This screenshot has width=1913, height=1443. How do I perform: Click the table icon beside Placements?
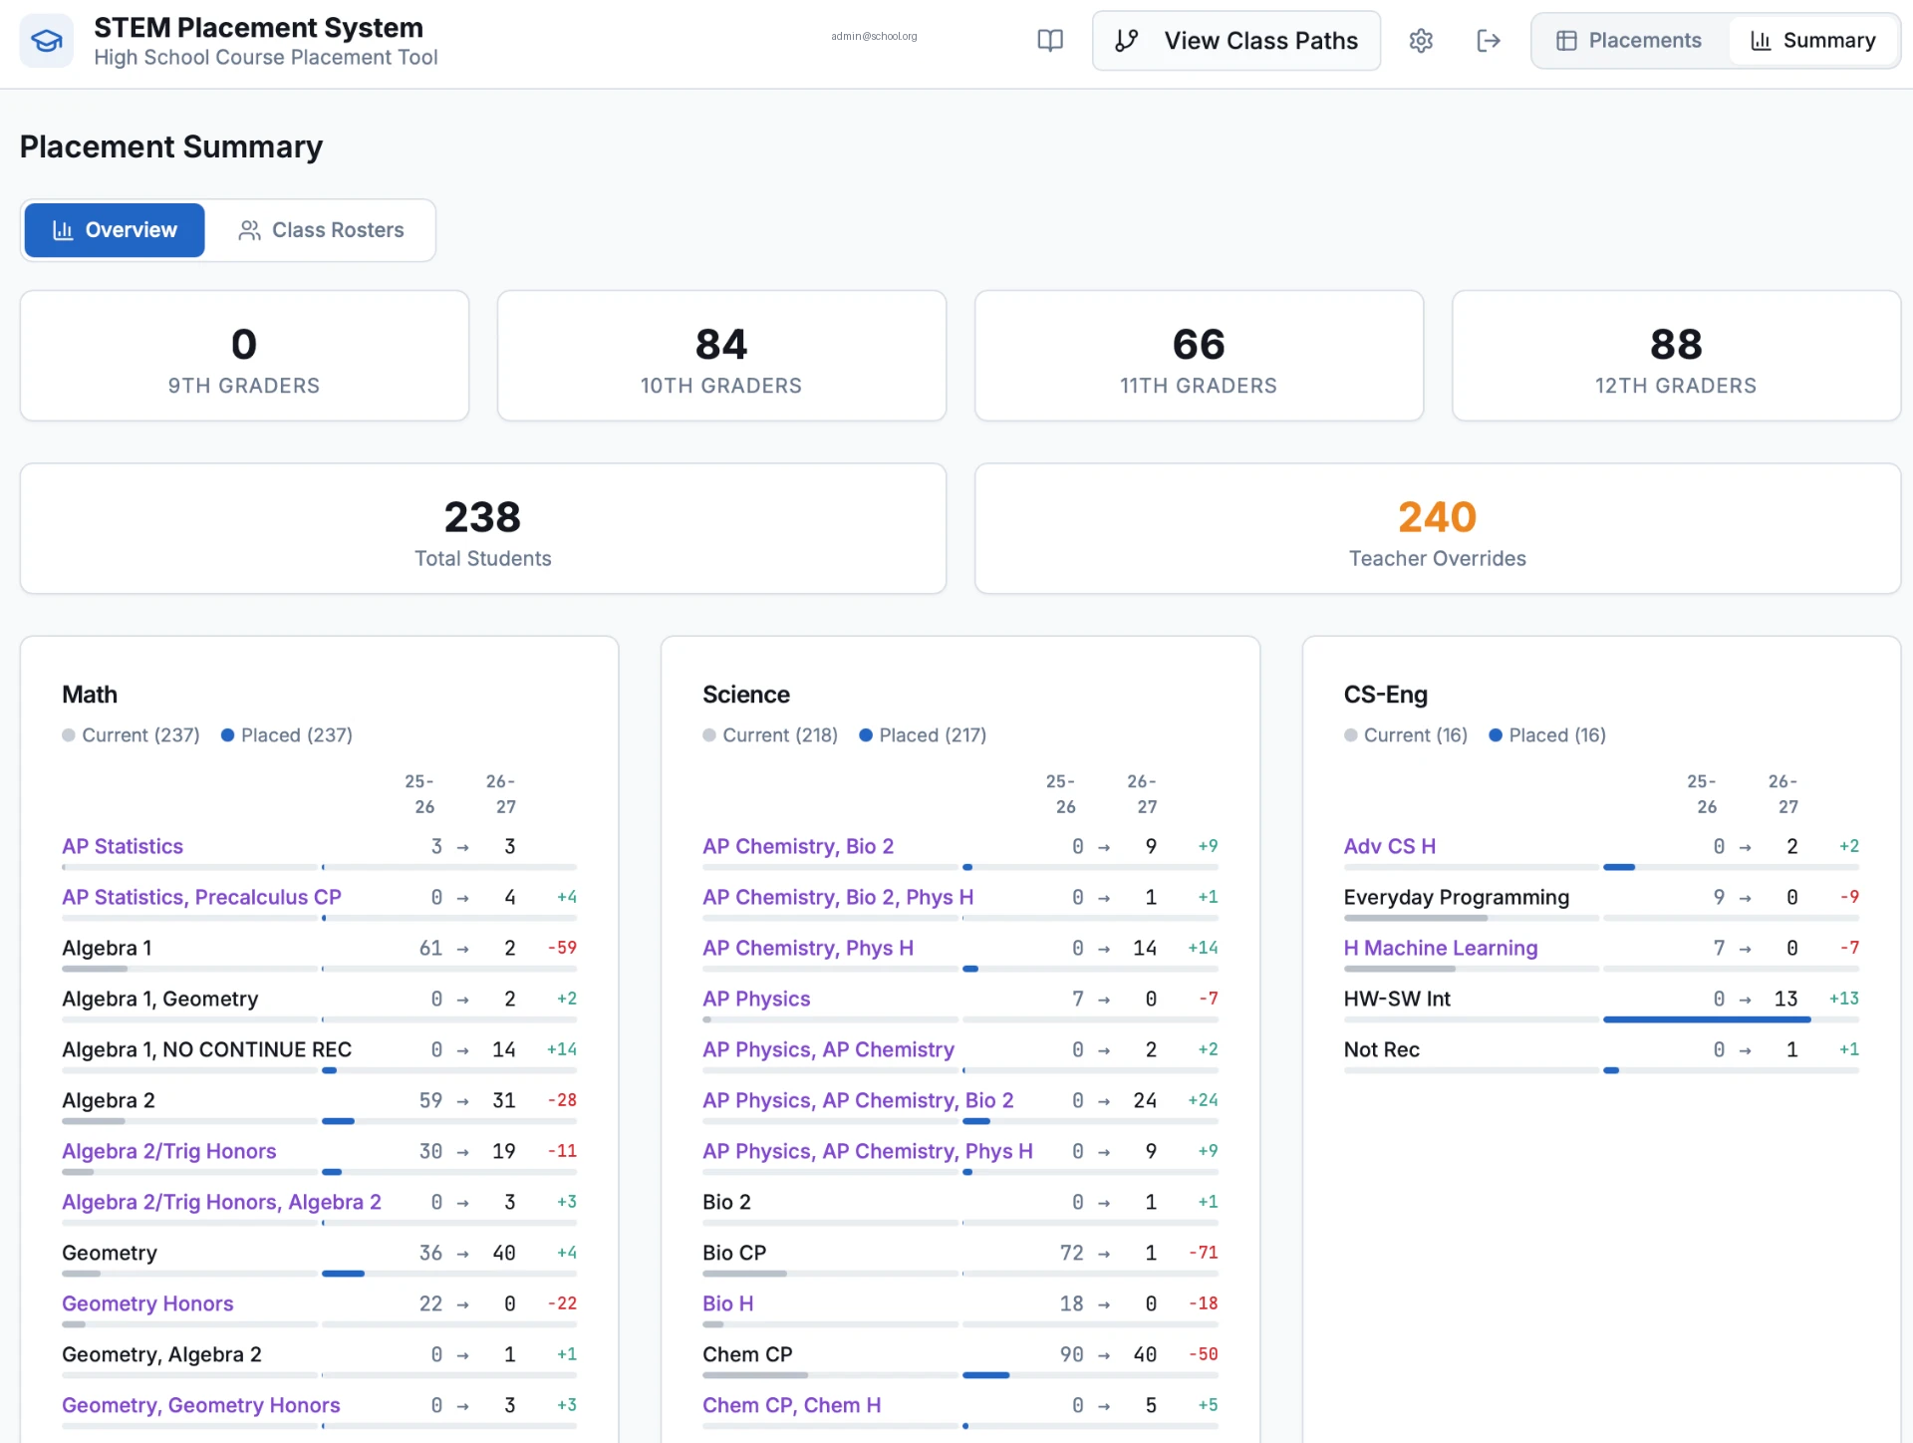pos(1566,41)
